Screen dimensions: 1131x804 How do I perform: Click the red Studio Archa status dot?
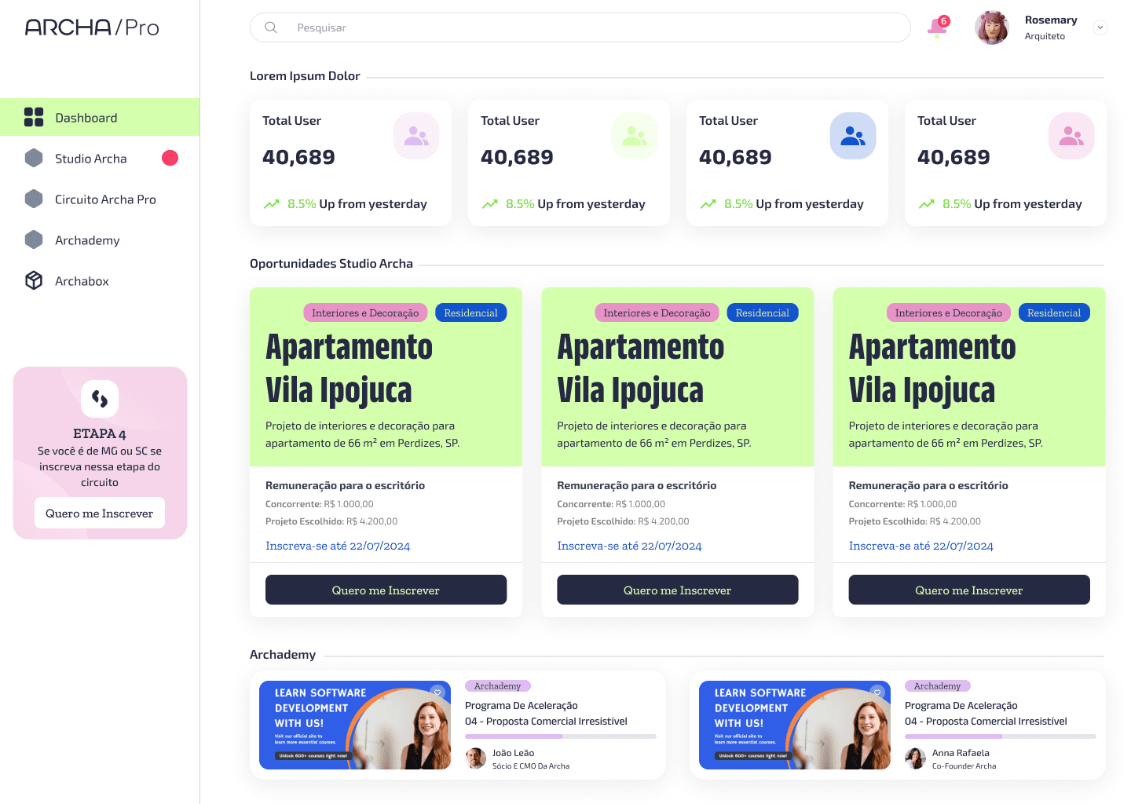[170, 158]
